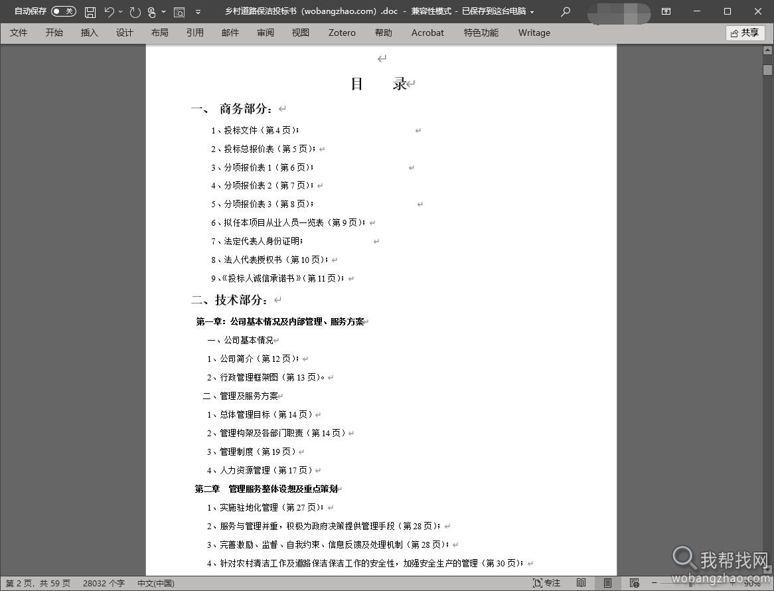Toggle the 自动保存 AutoSave switch
The width and height of the screenshot is (774, 591).
click(x=64, y=11)
